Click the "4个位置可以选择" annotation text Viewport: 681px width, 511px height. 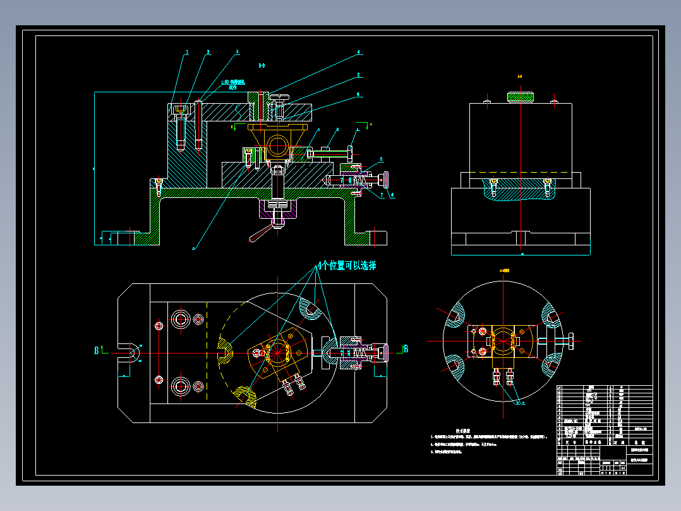347,265
